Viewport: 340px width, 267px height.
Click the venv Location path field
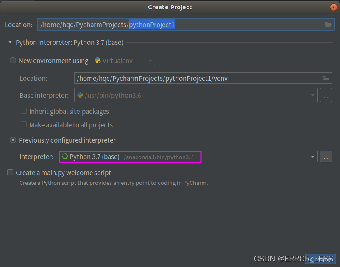coord(203,78)
